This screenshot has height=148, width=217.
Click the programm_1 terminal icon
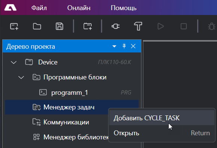[x=43, y=92]
